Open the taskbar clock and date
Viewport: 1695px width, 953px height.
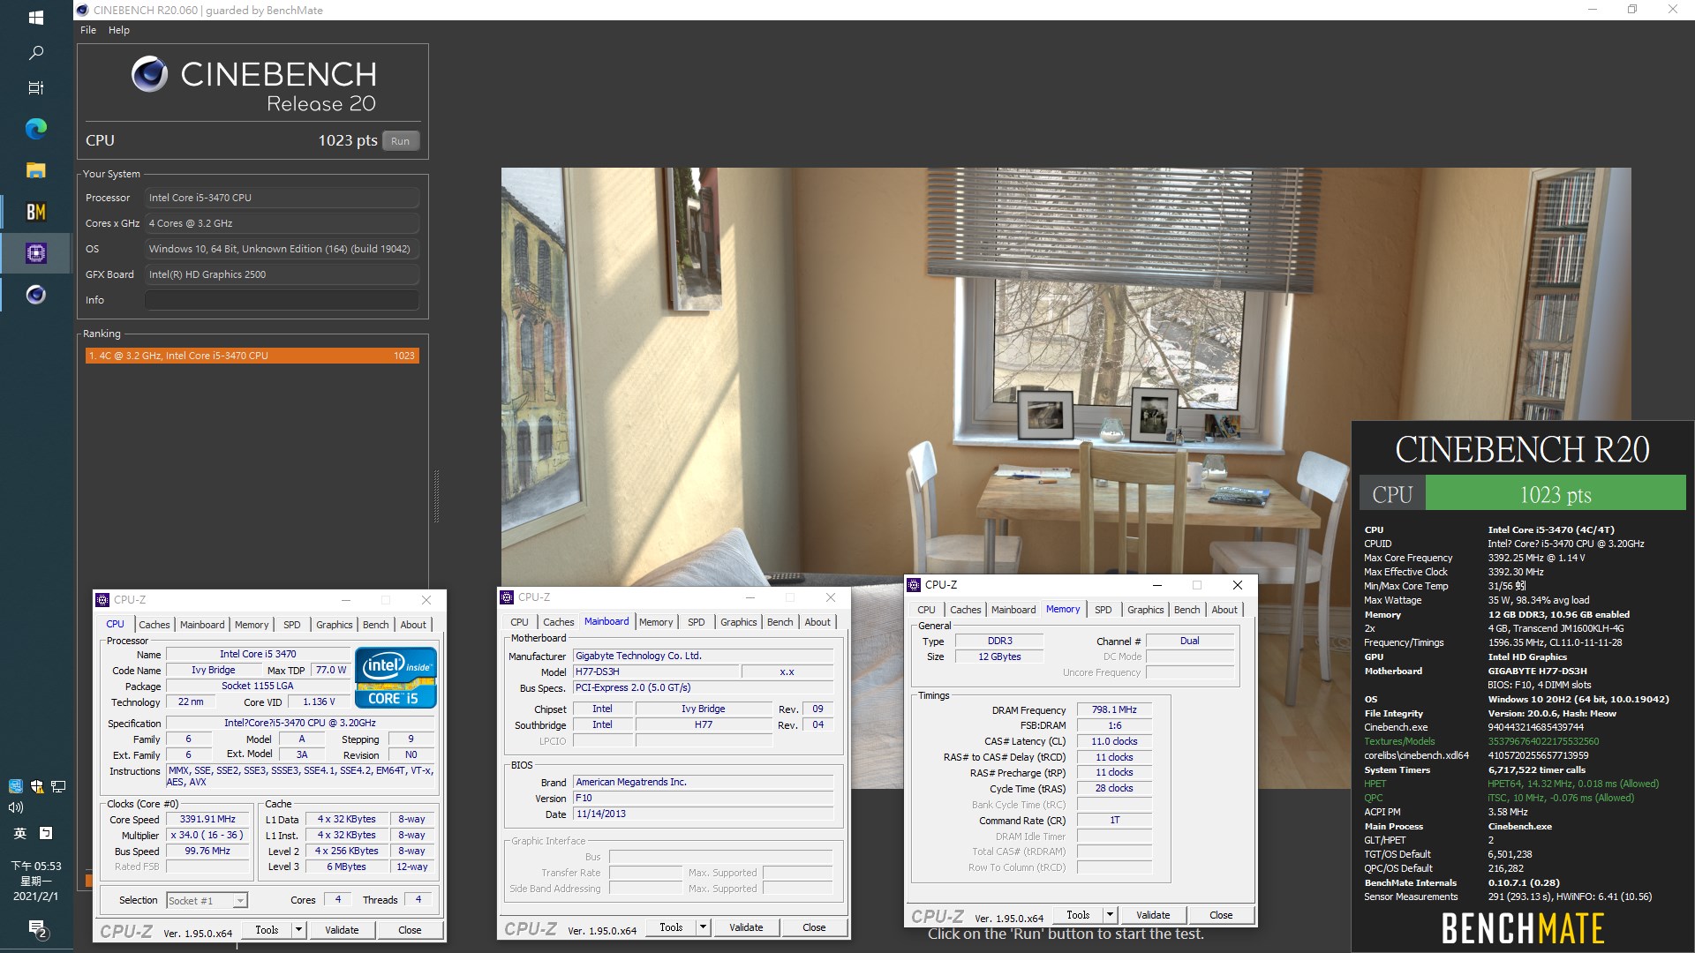pyautogui.click(x=36, y=881)
